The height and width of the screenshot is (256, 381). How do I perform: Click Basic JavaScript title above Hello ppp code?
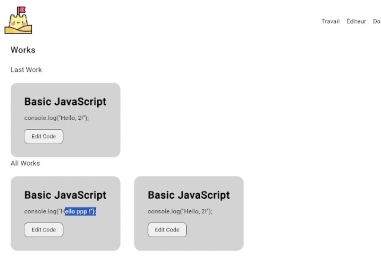(65, 195)
